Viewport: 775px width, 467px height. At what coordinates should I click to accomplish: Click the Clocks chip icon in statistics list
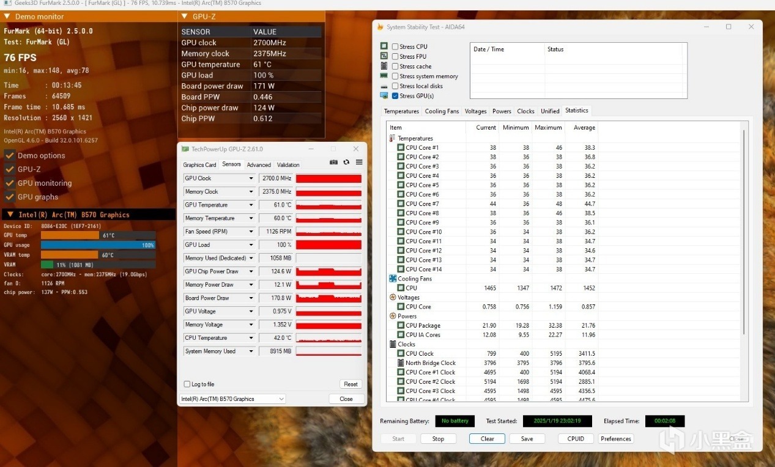coord(393,344)
